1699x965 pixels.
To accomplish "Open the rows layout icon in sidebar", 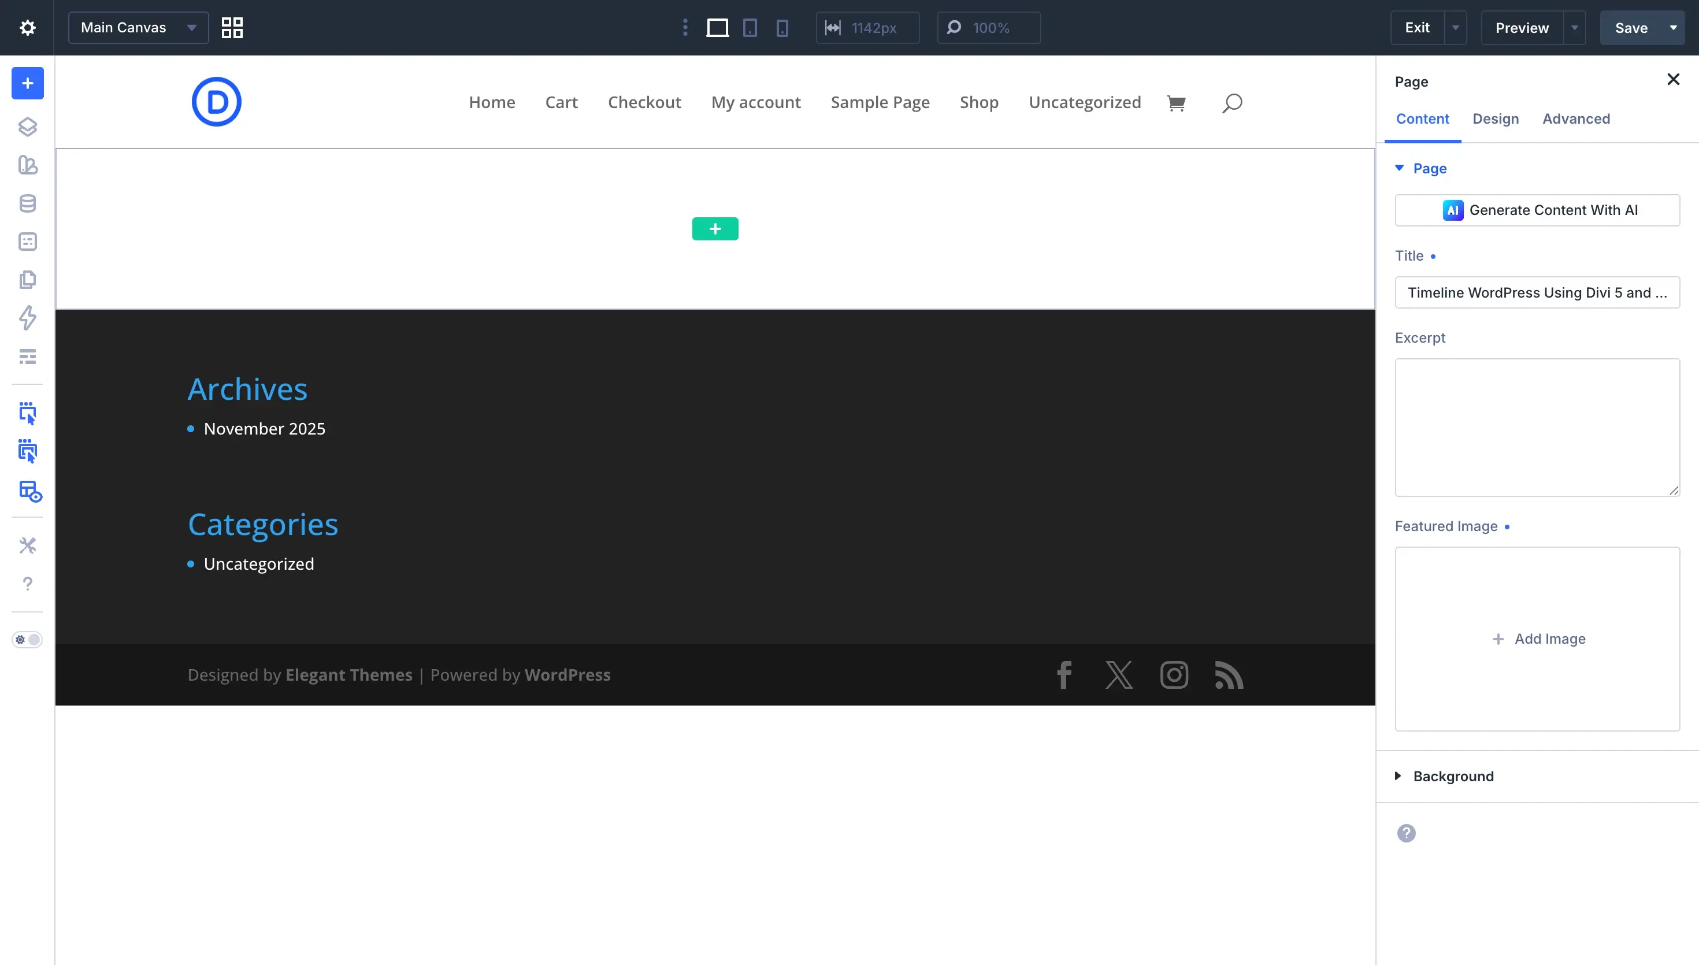I will click(27, 357).
